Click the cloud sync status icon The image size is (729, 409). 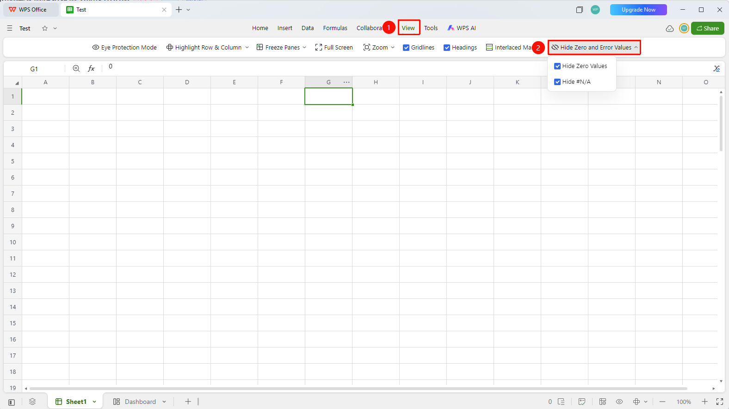coord(669,29)
